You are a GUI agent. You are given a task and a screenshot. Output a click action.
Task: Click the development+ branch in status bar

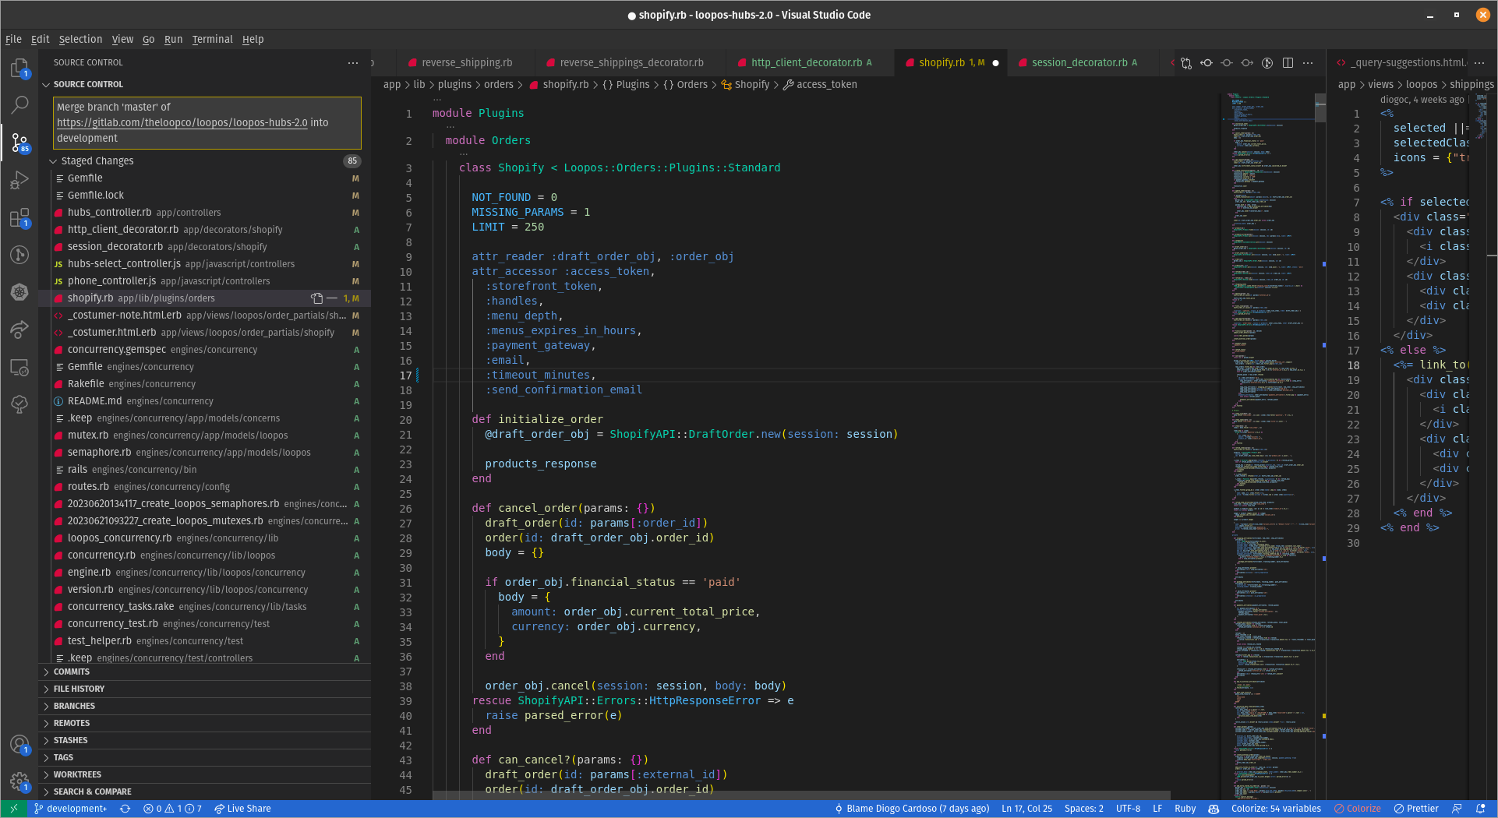[70, 809]
